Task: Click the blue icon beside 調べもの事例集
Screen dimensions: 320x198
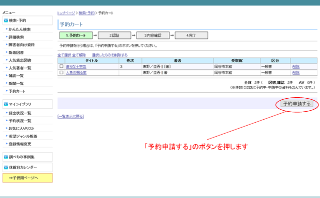Action: coord(6,157)
